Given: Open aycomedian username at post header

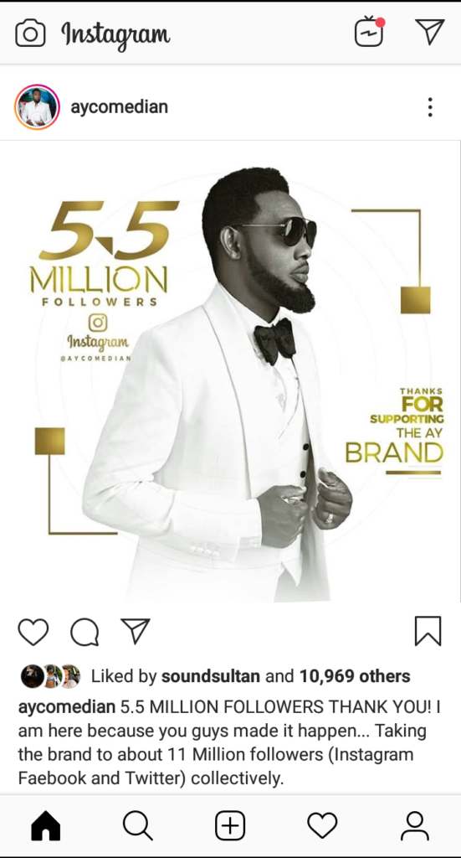Looking at the screenshot, I should [x=119, y=106].
